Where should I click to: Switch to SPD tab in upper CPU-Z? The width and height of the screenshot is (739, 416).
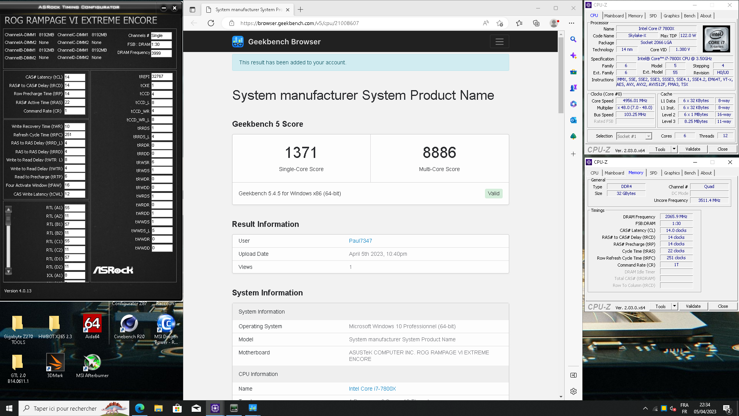pyautogui.click(x=653, y=16)
